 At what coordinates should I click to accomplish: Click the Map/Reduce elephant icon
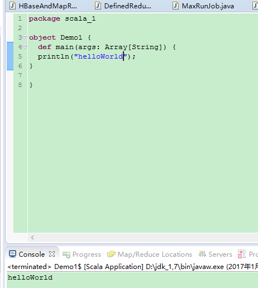(111, 254)
